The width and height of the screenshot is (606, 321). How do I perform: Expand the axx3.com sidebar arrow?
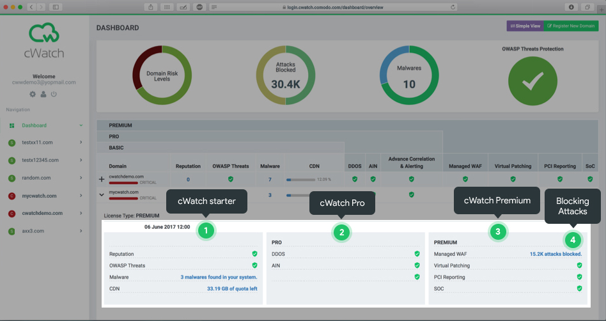(x=81, y=231)
